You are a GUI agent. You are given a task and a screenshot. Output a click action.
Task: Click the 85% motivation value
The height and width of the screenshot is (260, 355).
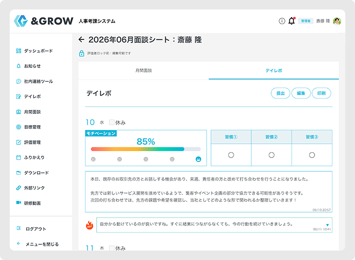coord(146,141)
